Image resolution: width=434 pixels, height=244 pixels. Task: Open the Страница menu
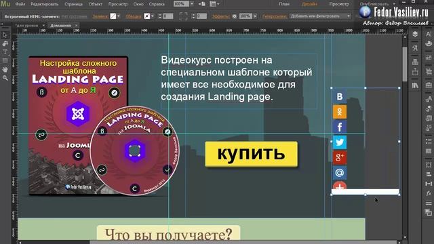click(x=73, y=4)
